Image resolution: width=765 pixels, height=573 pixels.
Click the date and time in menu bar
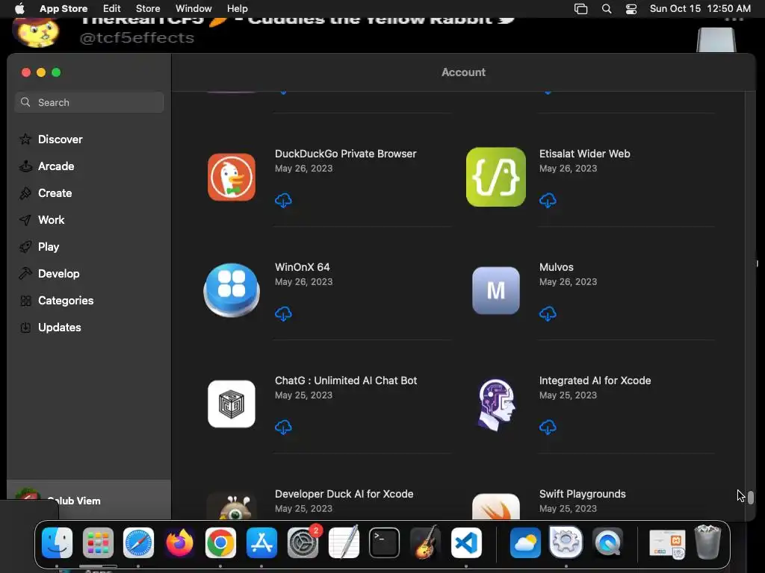click(x=700, y=9)
